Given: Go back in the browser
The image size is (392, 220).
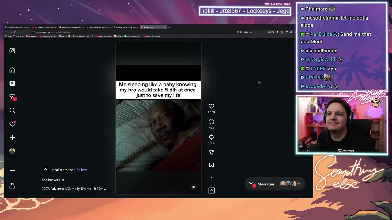Looking at the screenshot, I should (6, 32).
